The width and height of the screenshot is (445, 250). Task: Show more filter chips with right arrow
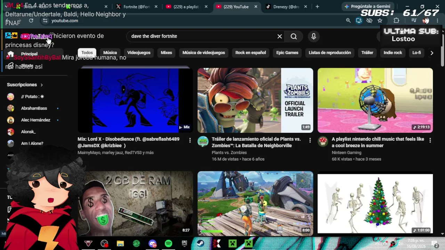pos(432,53)
